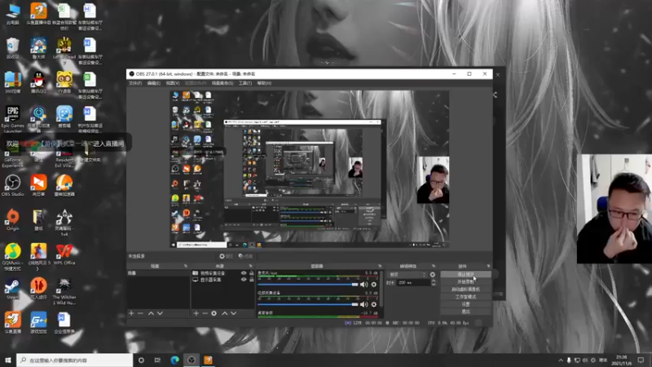652x367 pixels.
Task: Move source down in the Sources panel
Action: point(234,313)
